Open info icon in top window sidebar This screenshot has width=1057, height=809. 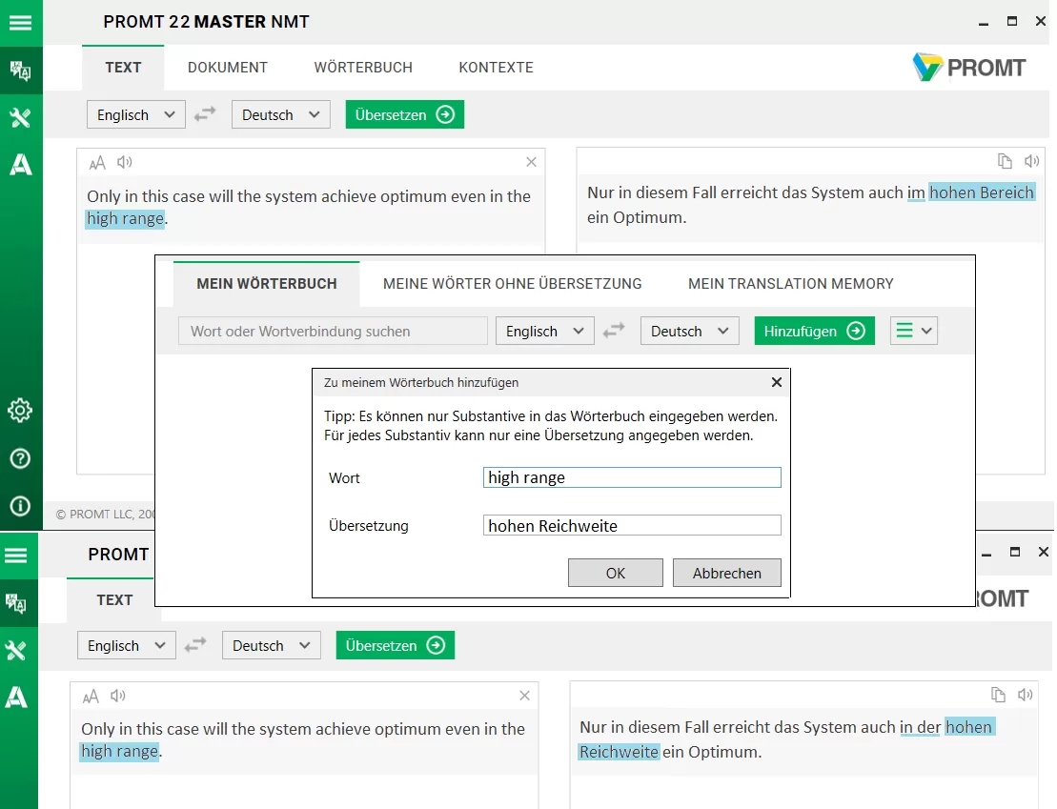tap(20, 506)
